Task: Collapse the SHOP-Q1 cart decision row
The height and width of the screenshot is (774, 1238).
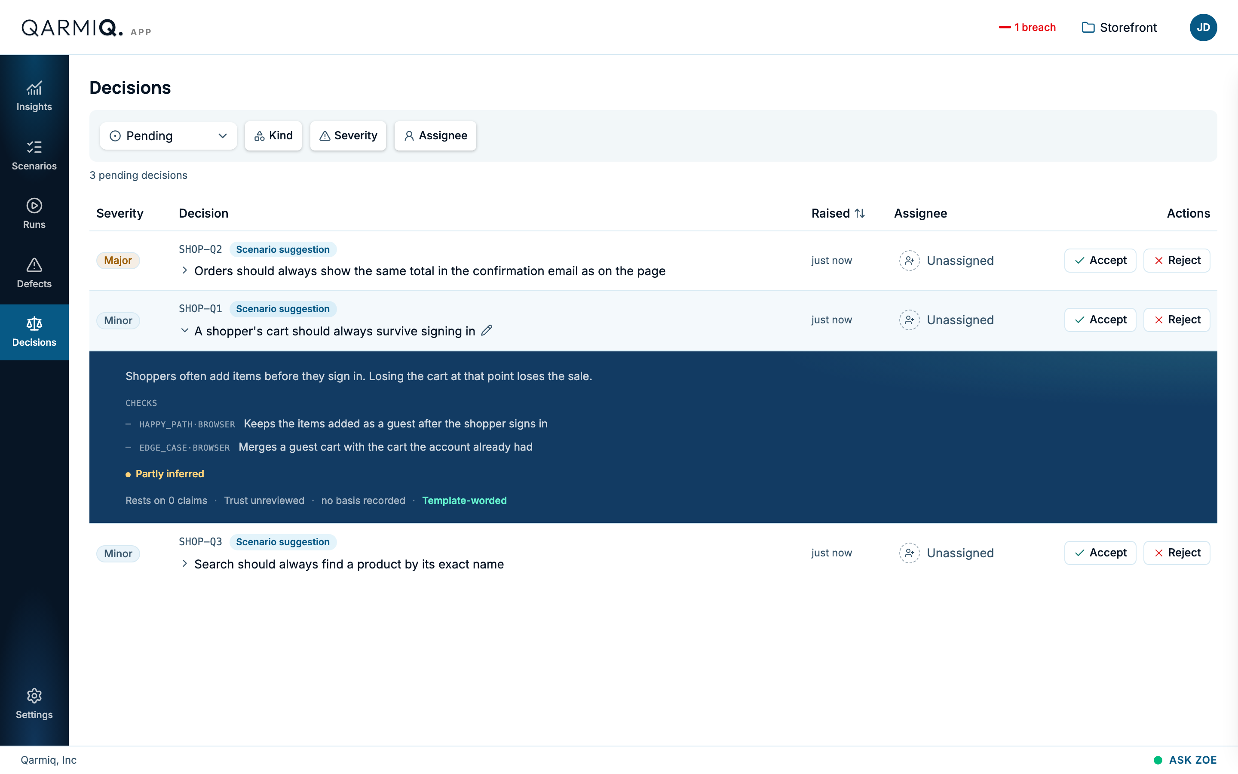Action: pyautogui.click(x=185, y=331)
